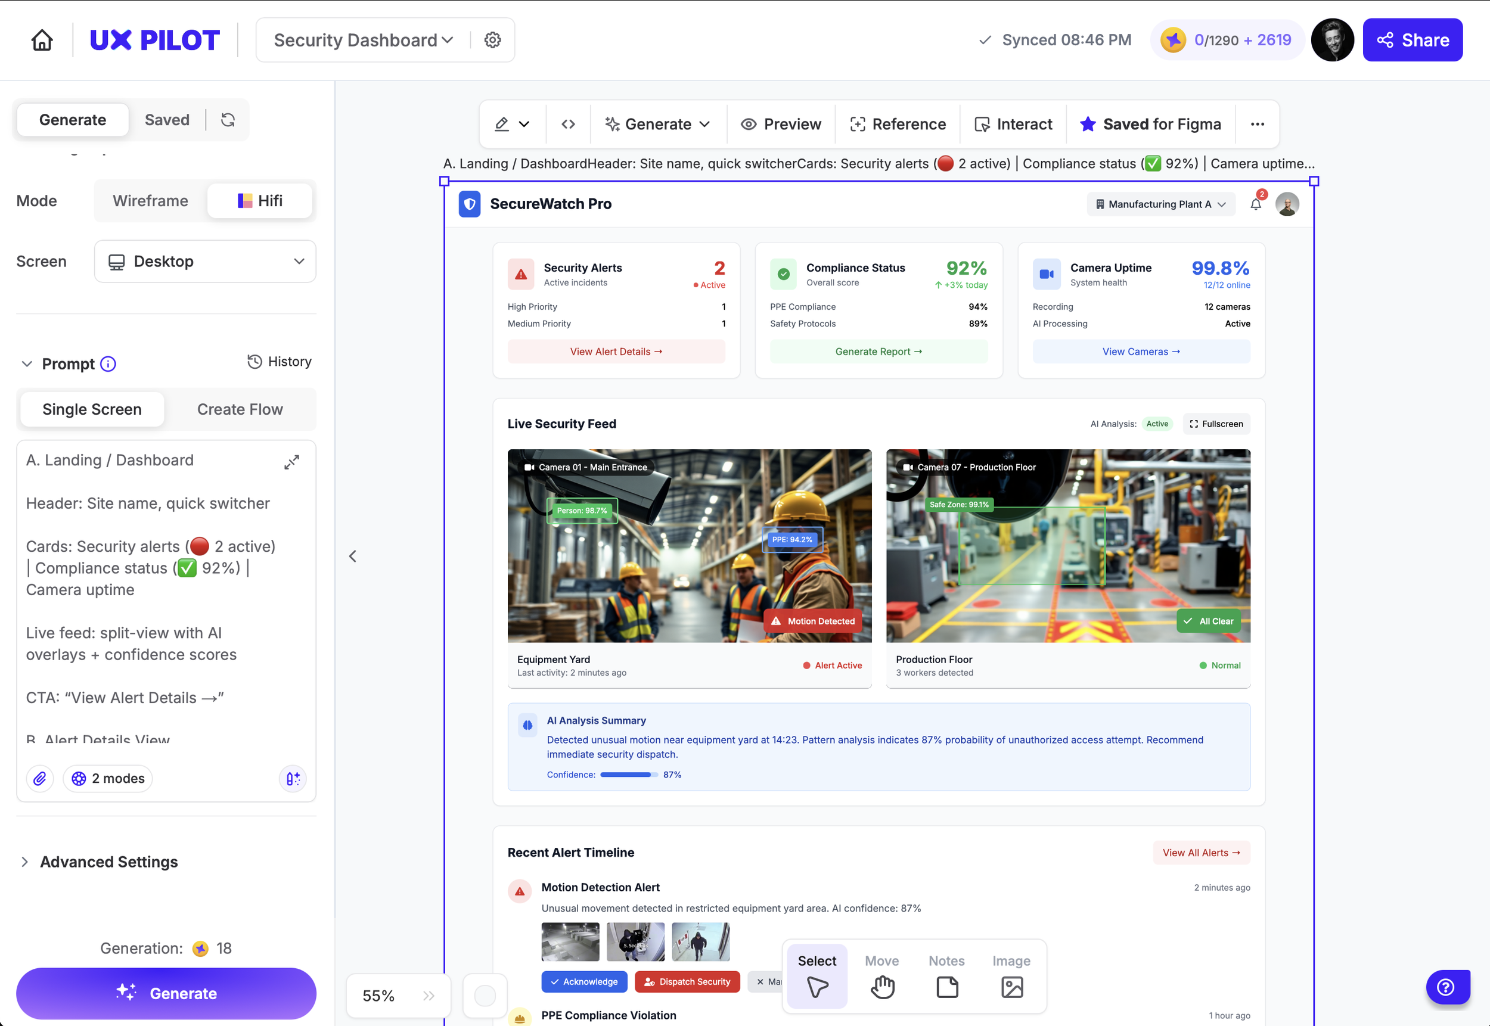This screenshot has width=1490, height=1026.
Task: Open the Desktop screen dropdown
Action: (x=205, y=261)
